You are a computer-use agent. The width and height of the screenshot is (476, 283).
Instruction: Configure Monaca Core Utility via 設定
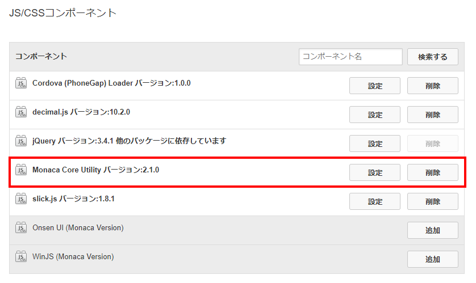click(x=375, y=172)
